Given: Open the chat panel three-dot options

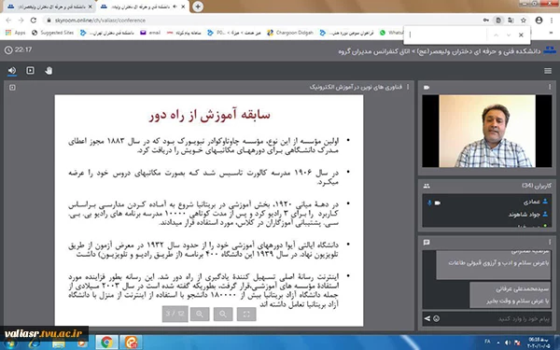Looking at the screenshot, I should [550, 242].
